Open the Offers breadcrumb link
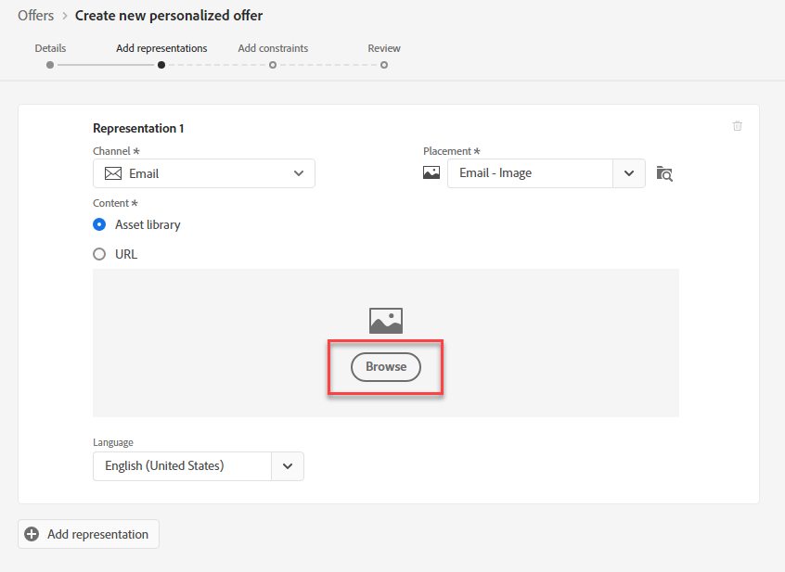Screen dimensions: 785x572 [x=35, y=16]
